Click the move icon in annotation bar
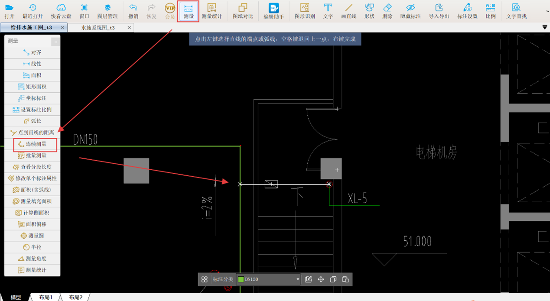The height and width of the screenshot is (301, 550). coord(321,279)
